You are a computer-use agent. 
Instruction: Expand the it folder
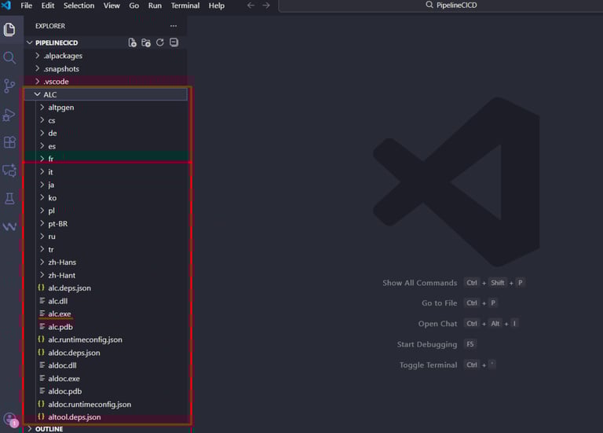[106, 172]
